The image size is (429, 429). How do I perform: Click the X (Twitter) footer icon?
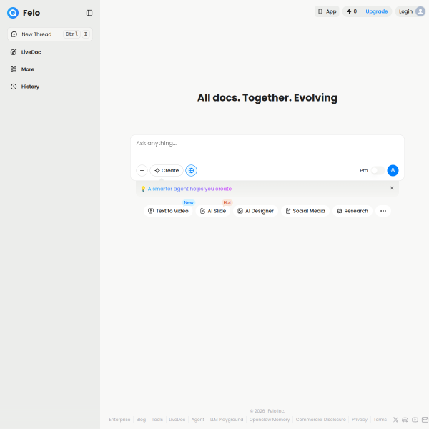[395, 420]
